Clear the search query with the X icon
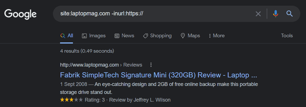Image resolution: width=306 pixels, height=107 pixels. pyautogui.click(x=258, y=14)
